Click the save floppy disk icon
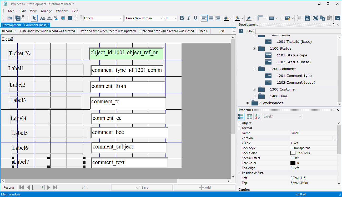 (307, 18)
